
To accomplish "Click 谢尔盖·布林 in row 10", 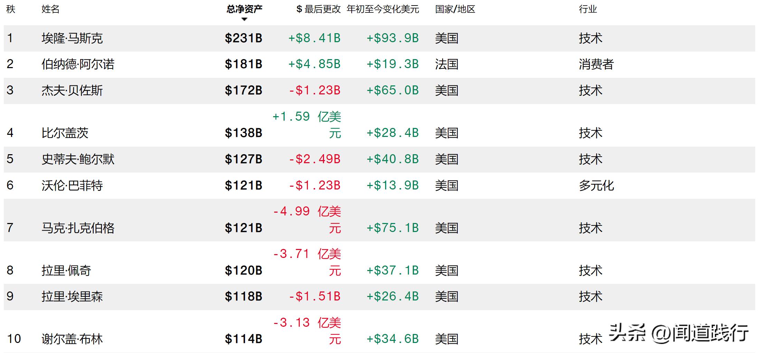I will (72, 339).
